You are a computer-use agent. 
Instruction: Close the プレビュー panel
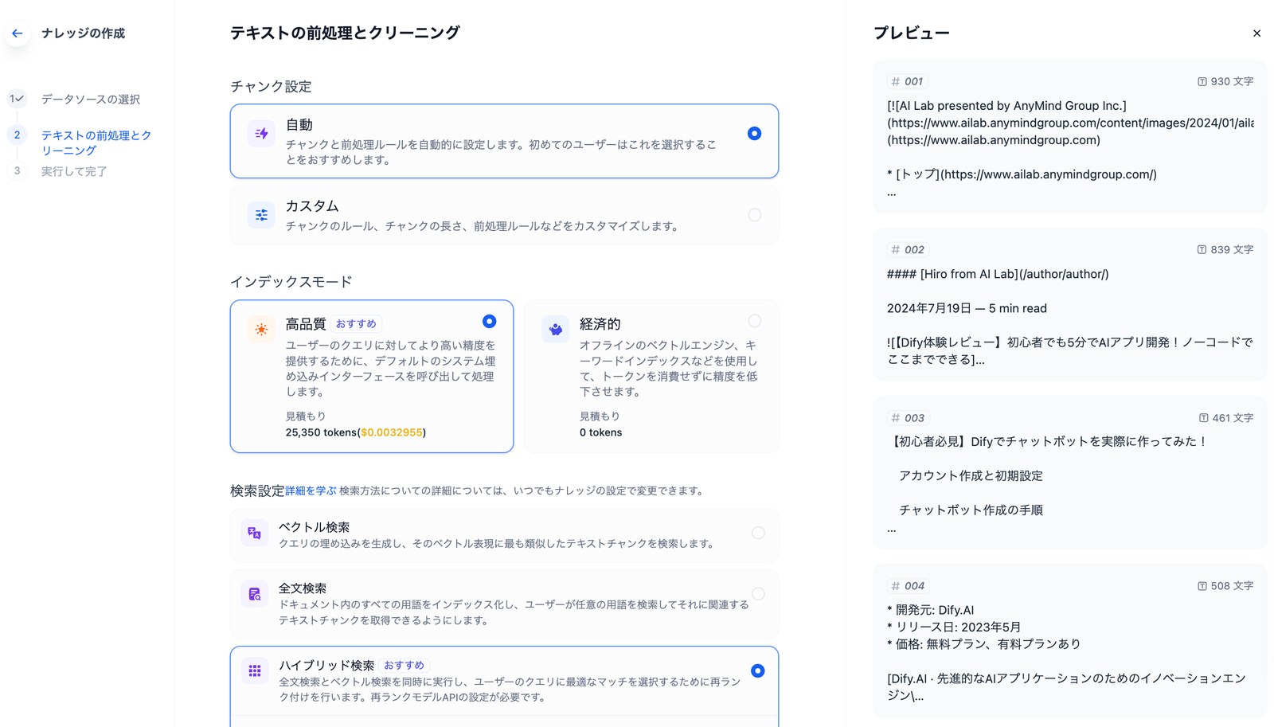(1256, 33)
